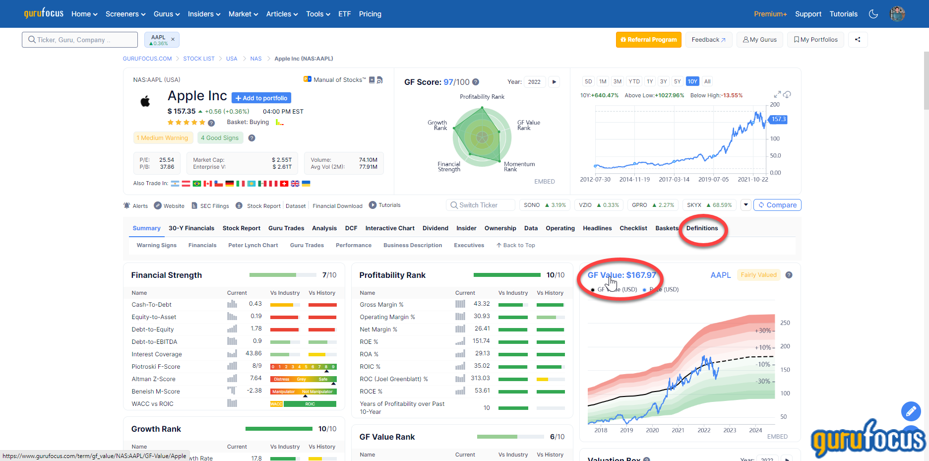929x461 pixels.
Task: Expand the Gurus menu dropdown
Action: click(167, 14)
